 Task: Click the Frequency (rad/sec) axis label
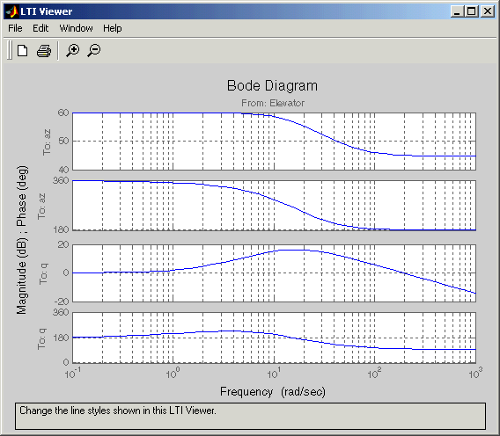coord(273,392)
